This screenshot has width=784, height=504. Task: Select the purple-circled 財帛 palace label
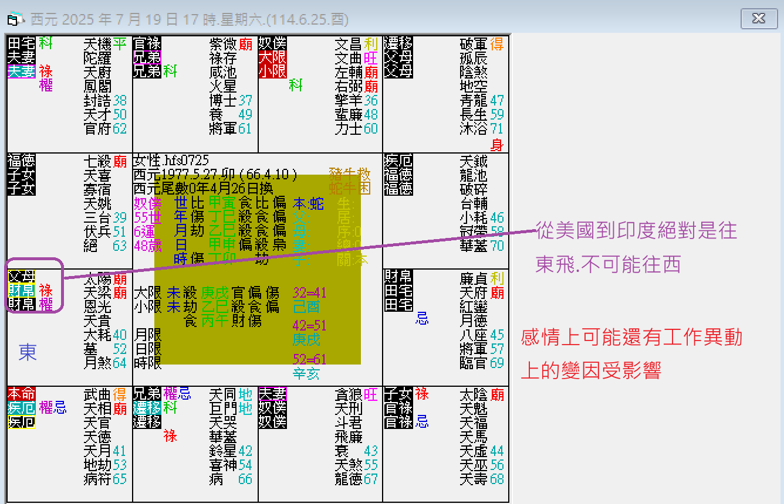22,291
